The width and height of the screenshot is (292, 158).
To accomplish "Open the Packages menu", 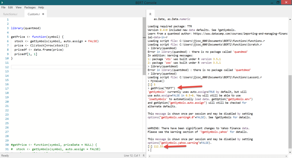I will coord(30,7).
